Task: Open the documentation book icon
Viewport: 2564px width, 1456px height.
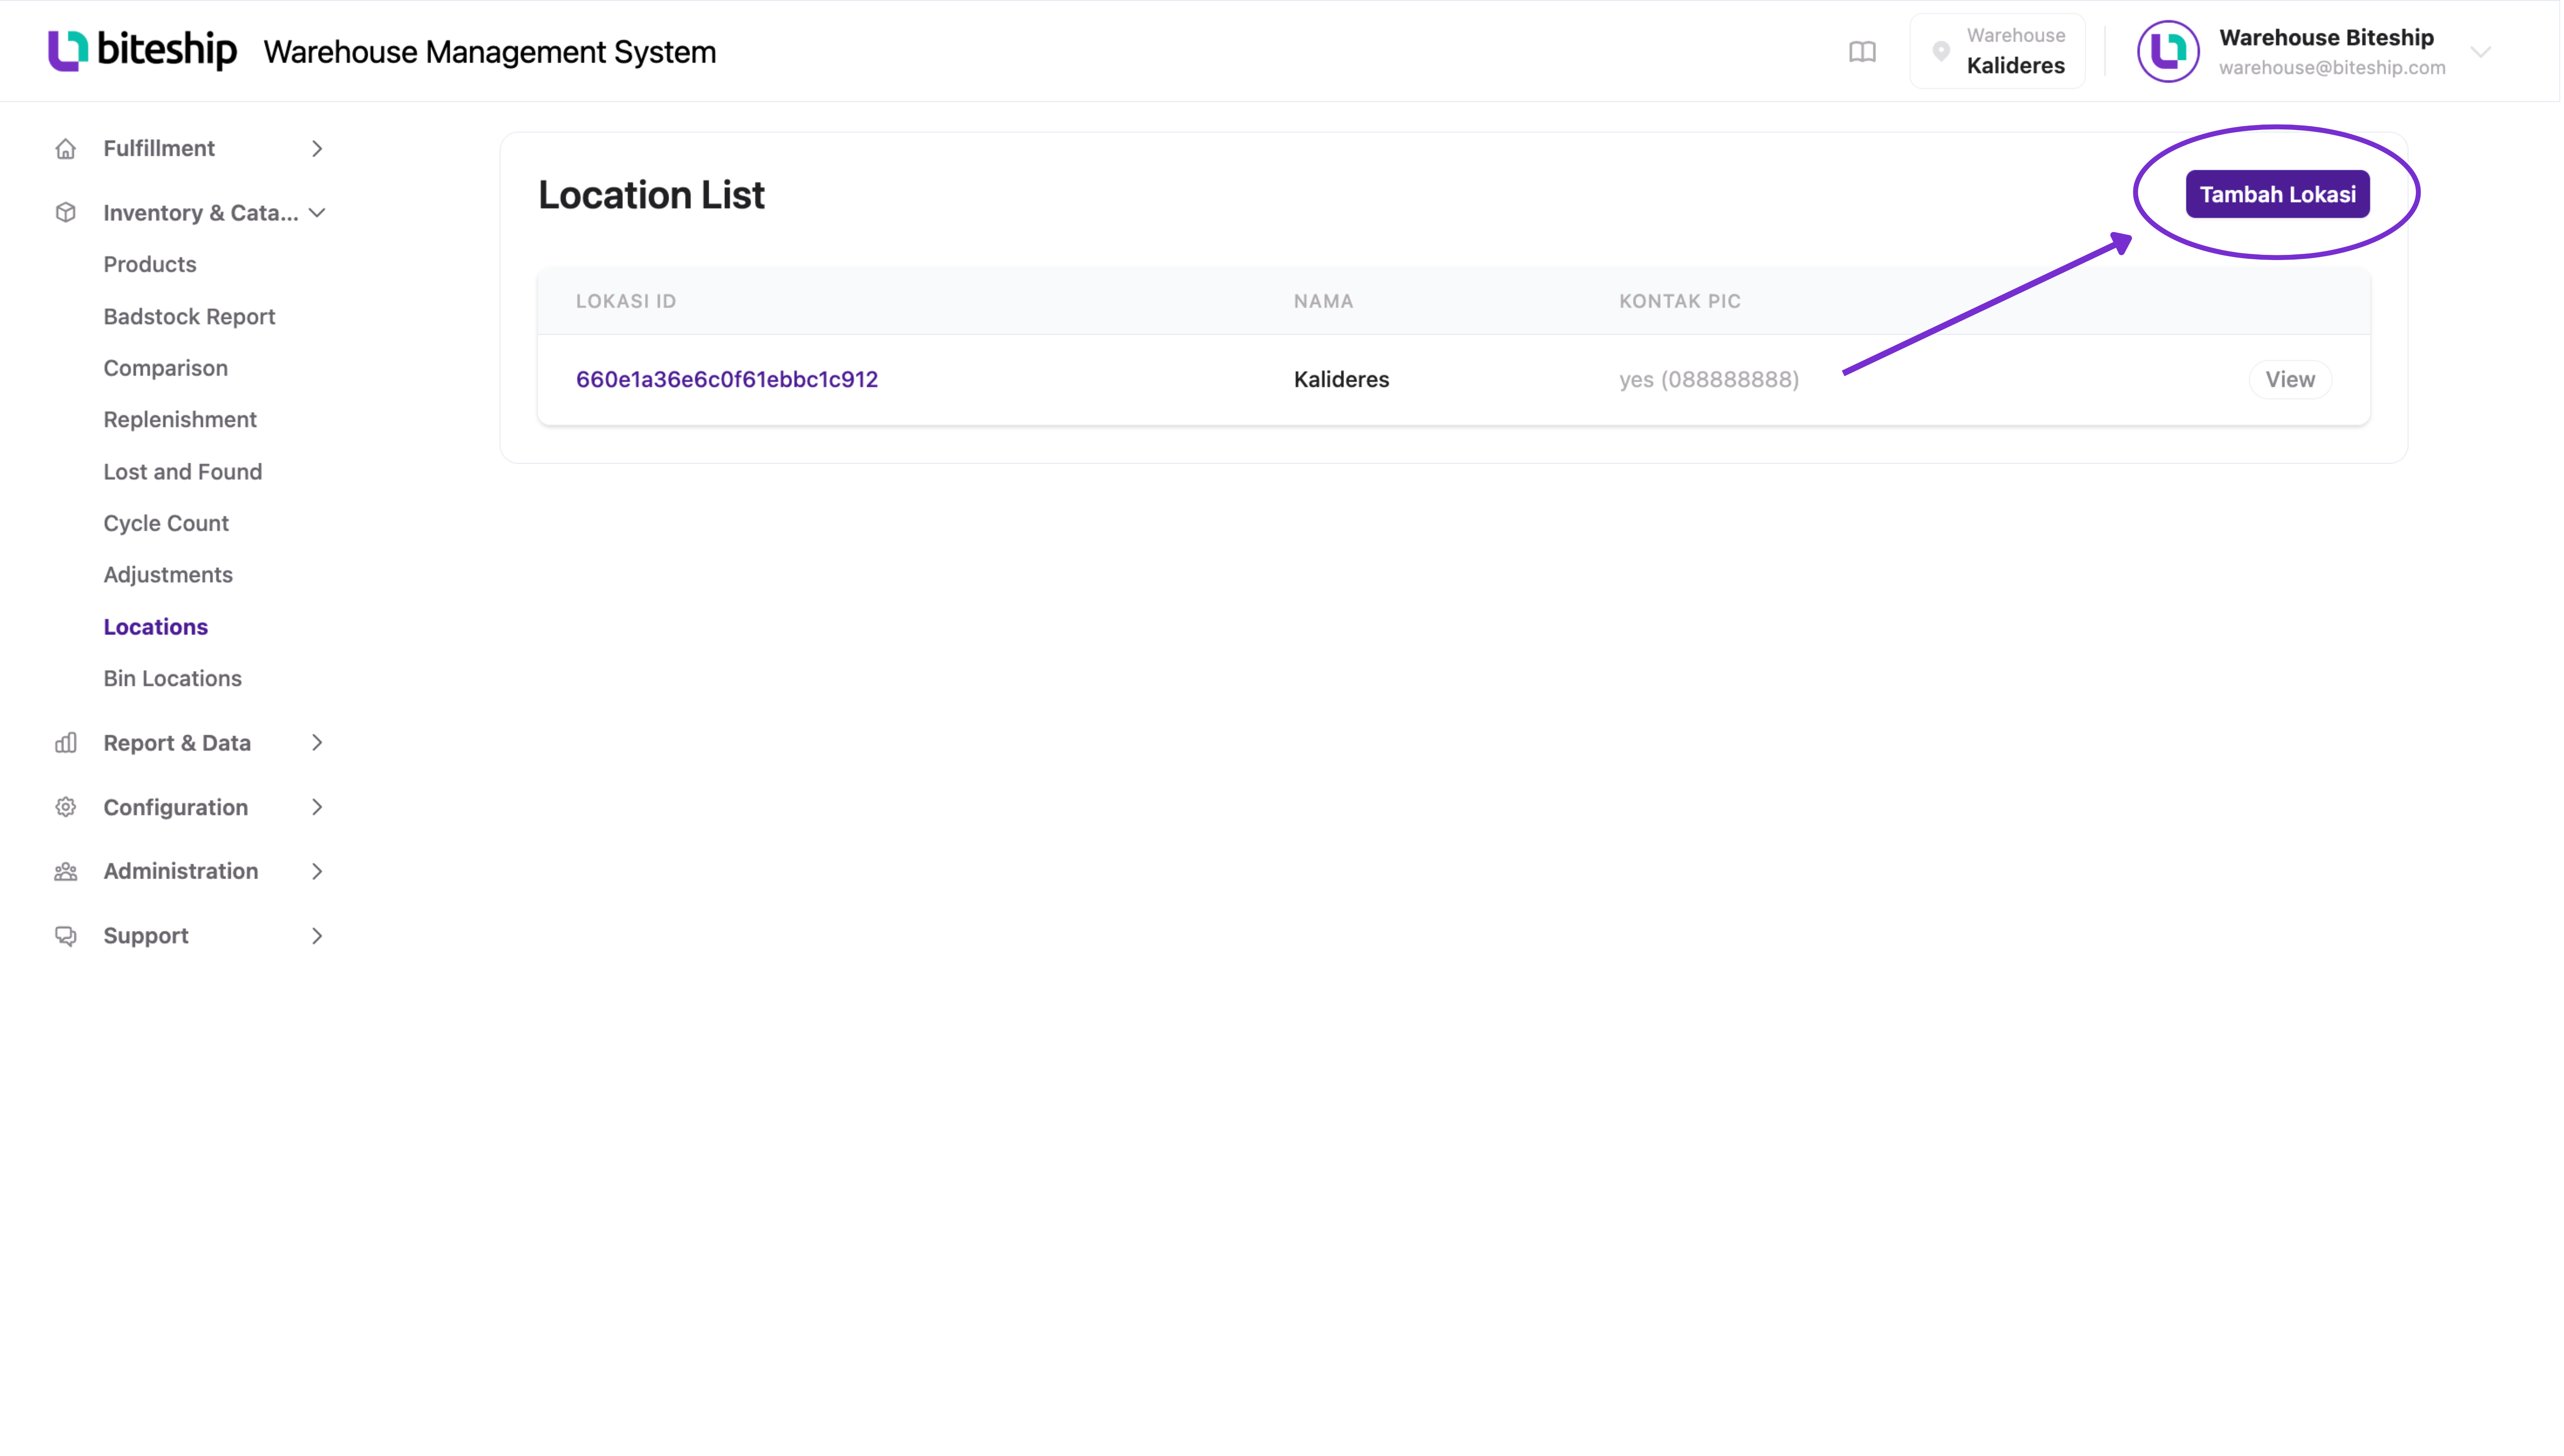Action: click(x=1861, y=52)
